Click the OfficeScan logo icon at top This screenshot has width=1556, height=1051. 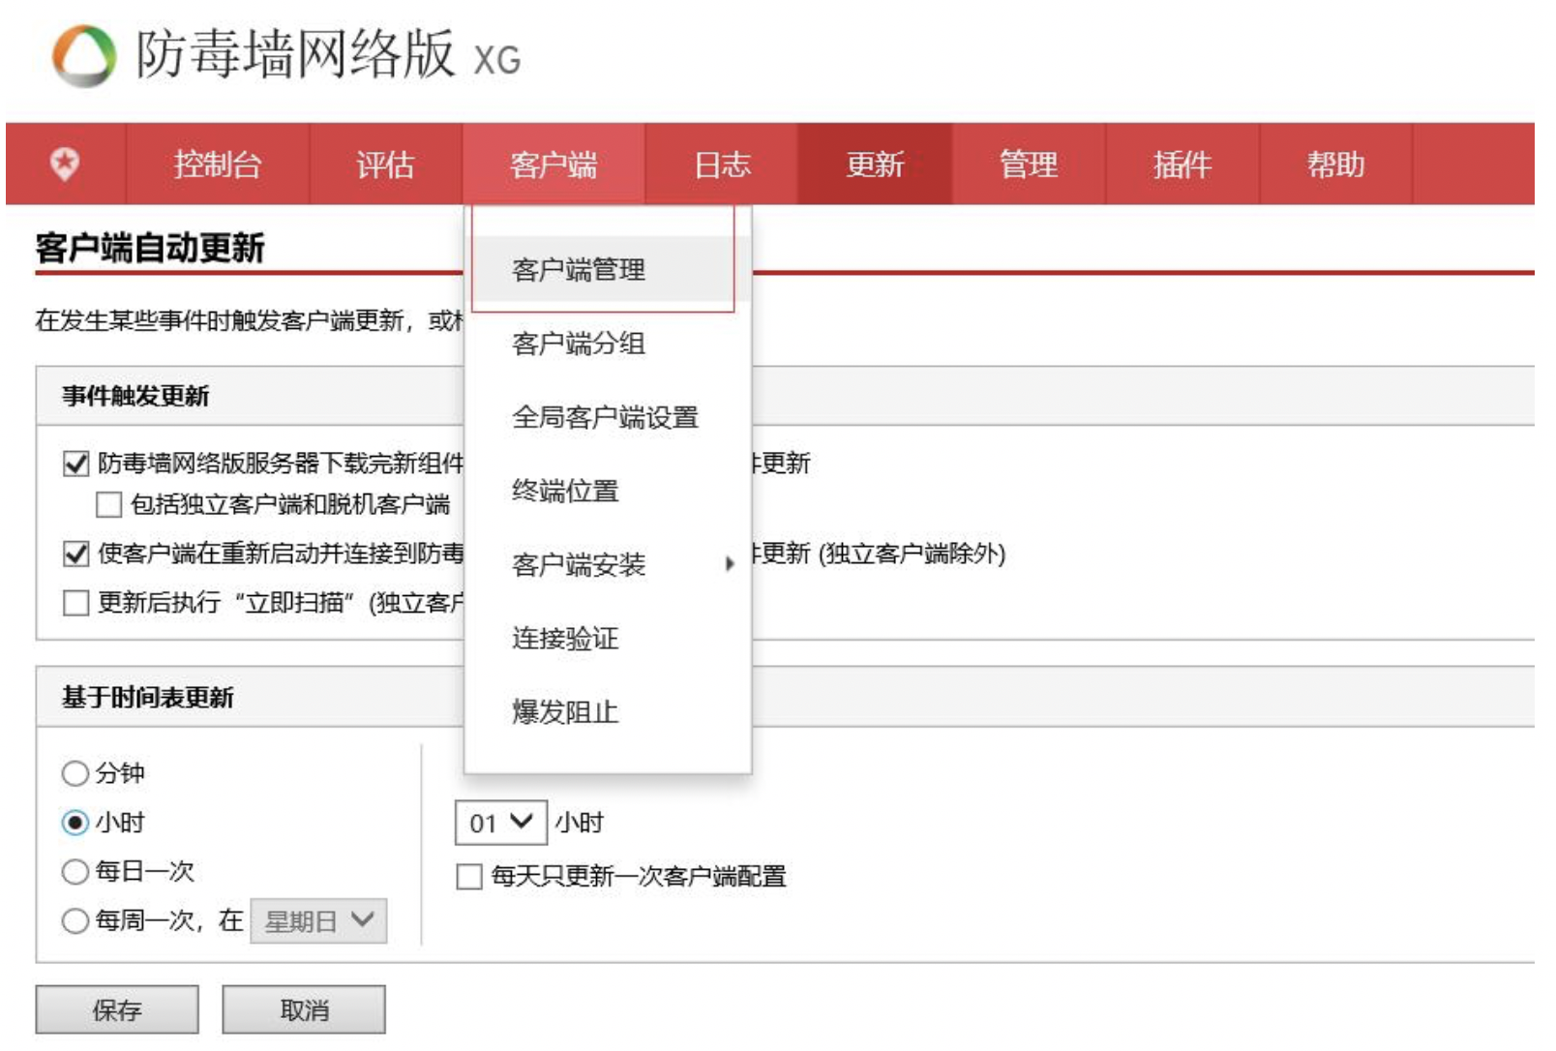click(x=84, y=55)
